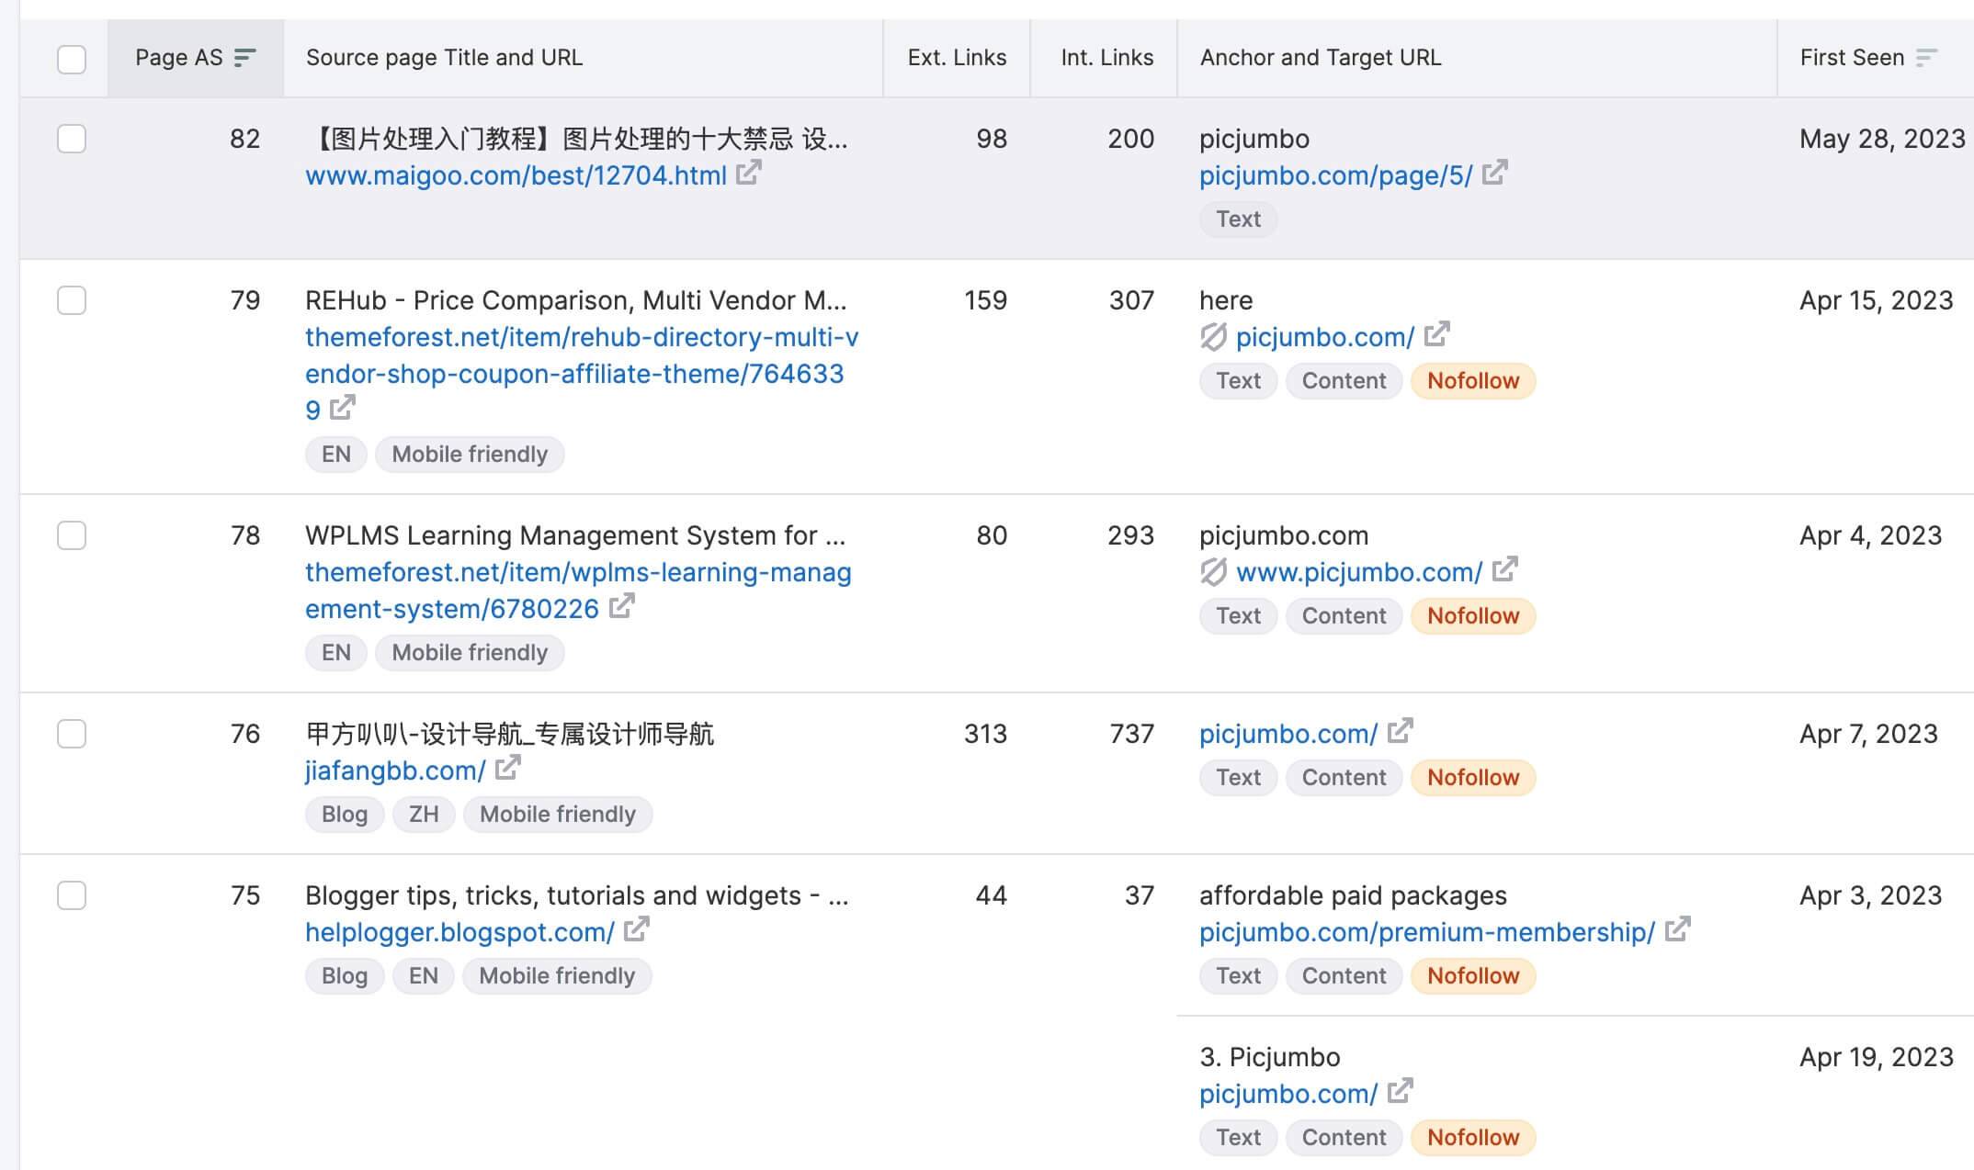The height and width of the screenshot is (1170, 1974).
Task: Open picjumbo.com/ link in 'here' anchor row
Action: (1325, 337)
